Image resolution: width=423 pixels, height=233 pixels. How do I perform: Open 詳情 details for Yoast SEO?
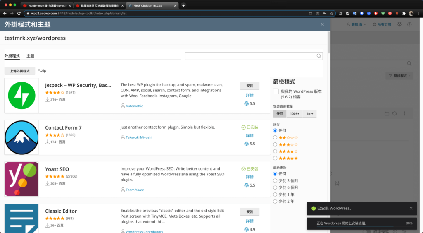tap(250, 177)
